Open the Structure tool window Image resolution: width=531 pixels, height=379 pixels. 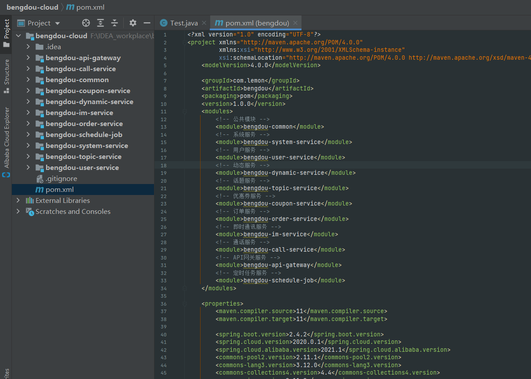click(x=6, y=70)
